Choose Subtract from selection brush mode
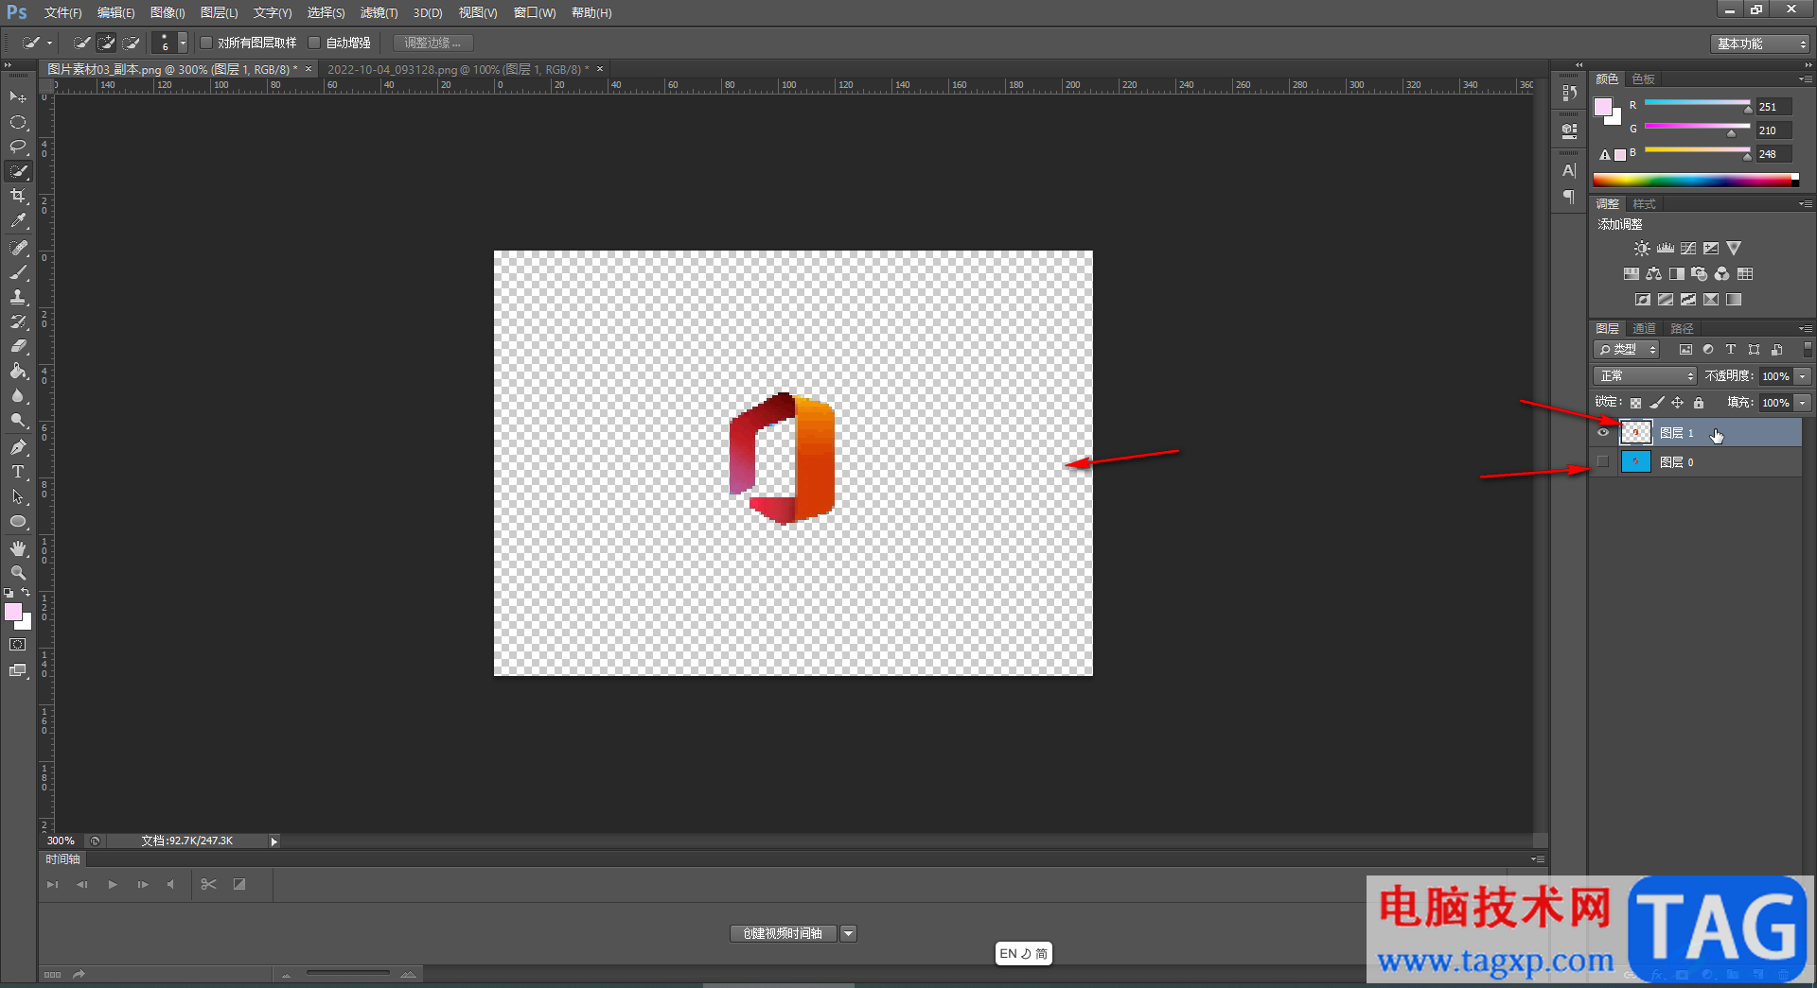 point(132,43)
